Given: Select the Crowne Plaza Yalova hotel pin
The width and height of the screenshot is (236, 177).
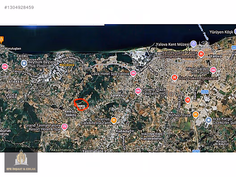Looking at the screenshot, I should [x=138, y=91].
